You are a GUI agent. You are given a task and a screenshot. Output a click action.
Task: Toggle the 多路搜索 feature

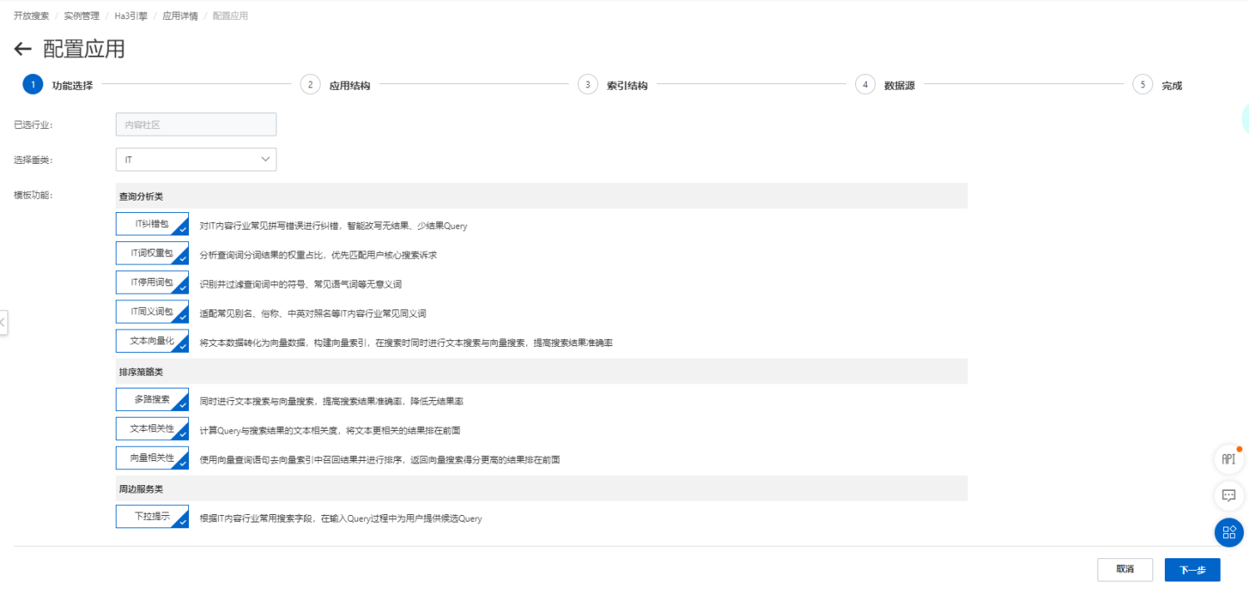(x=152, y=400)
